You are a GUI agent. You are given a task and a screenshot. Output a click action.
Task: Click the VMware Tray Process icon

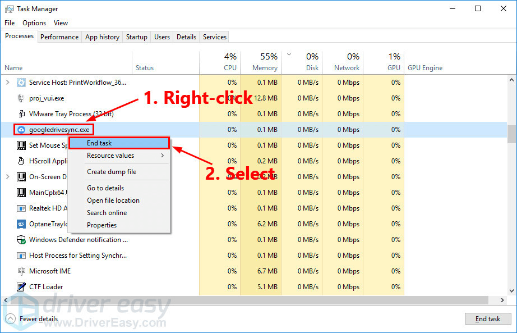[x=21, y=114]
